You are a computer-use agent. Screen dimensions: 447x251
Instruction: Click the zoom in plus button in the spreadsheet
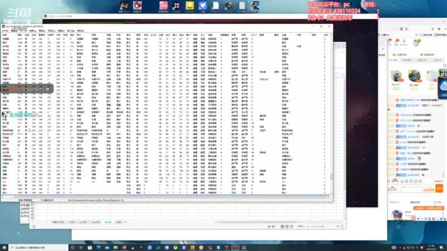pos(337,226)
